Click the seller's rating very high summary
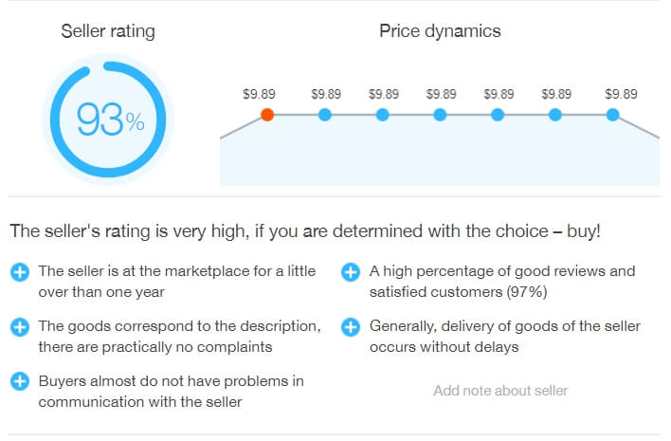This screenshot has height=441, width=671. click(305, 231)
